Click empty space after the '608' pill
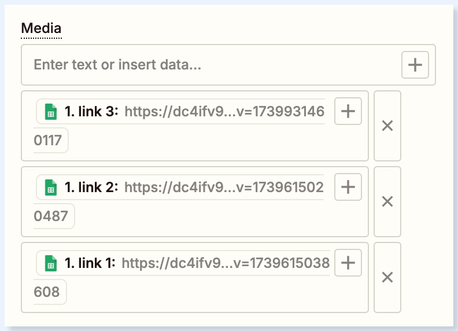 214,293
